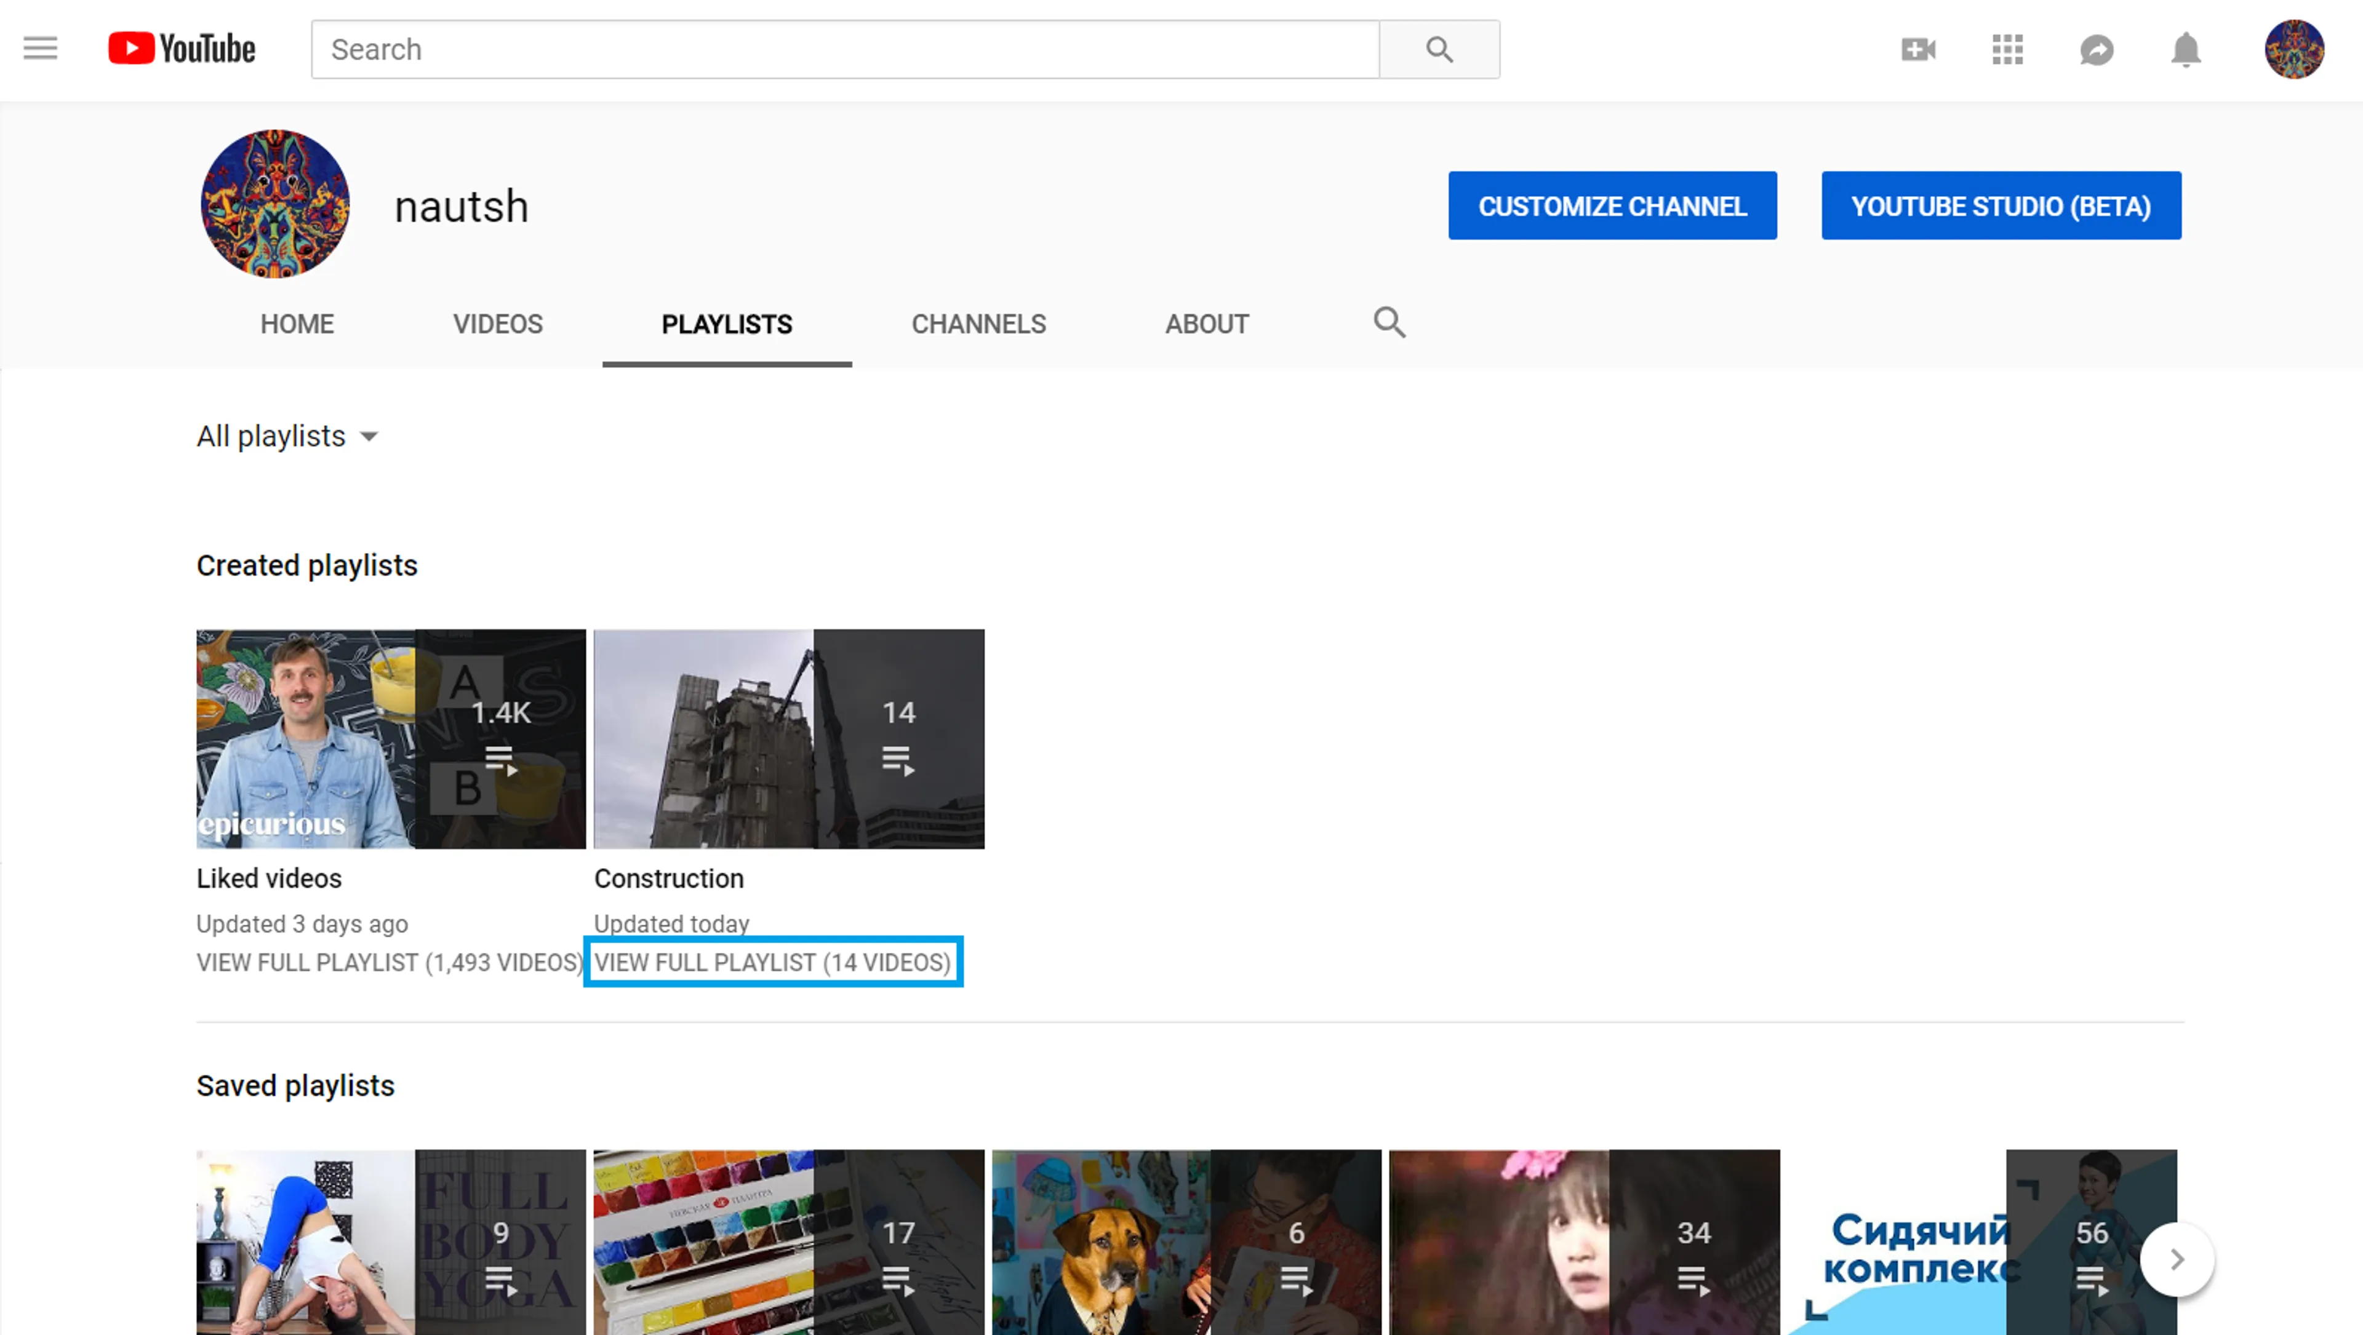Open your account avatar menu
This screenshot has height=1335, width=2363.
[2294, 49]
